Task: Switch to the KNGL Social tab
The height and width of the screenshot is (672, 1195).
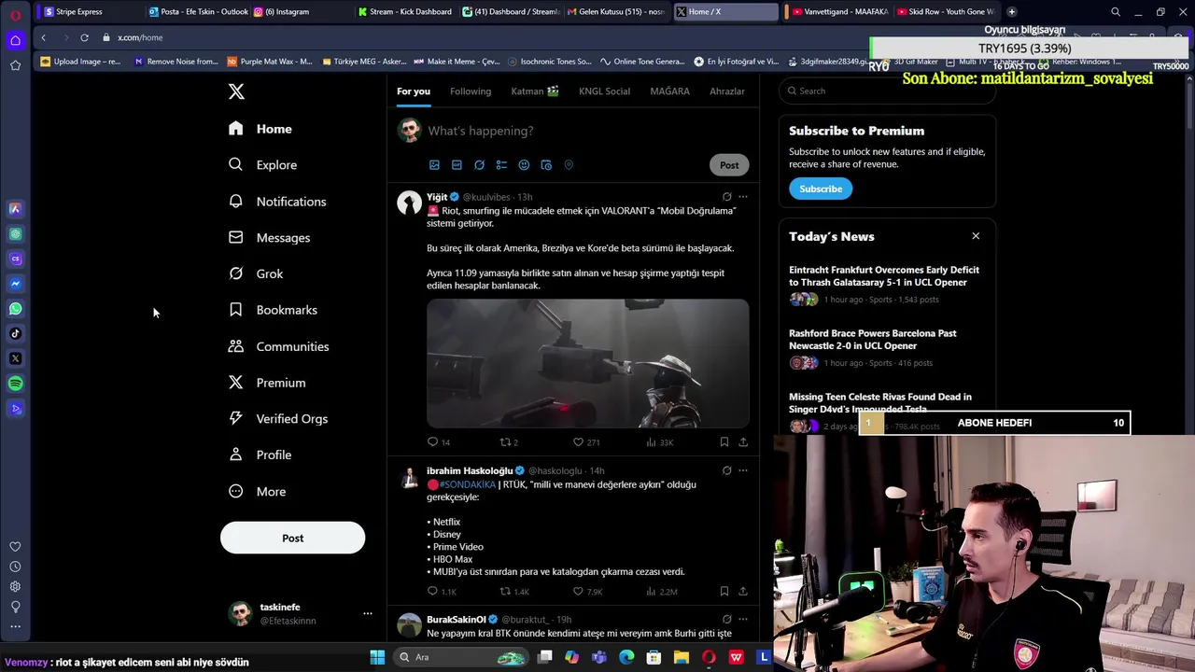Action: coord(604,91)
